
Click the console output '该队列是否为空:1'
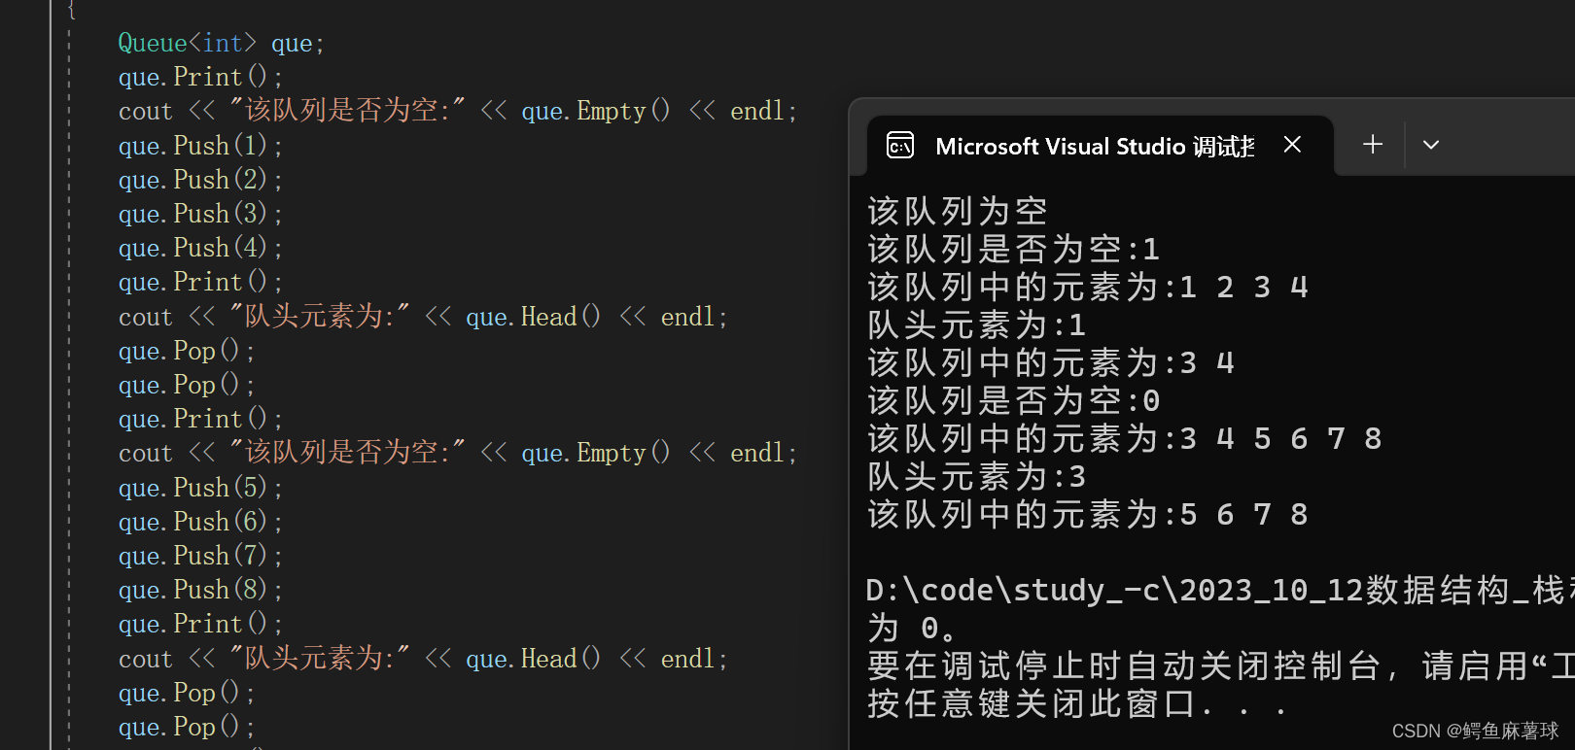pos(1014,249)
